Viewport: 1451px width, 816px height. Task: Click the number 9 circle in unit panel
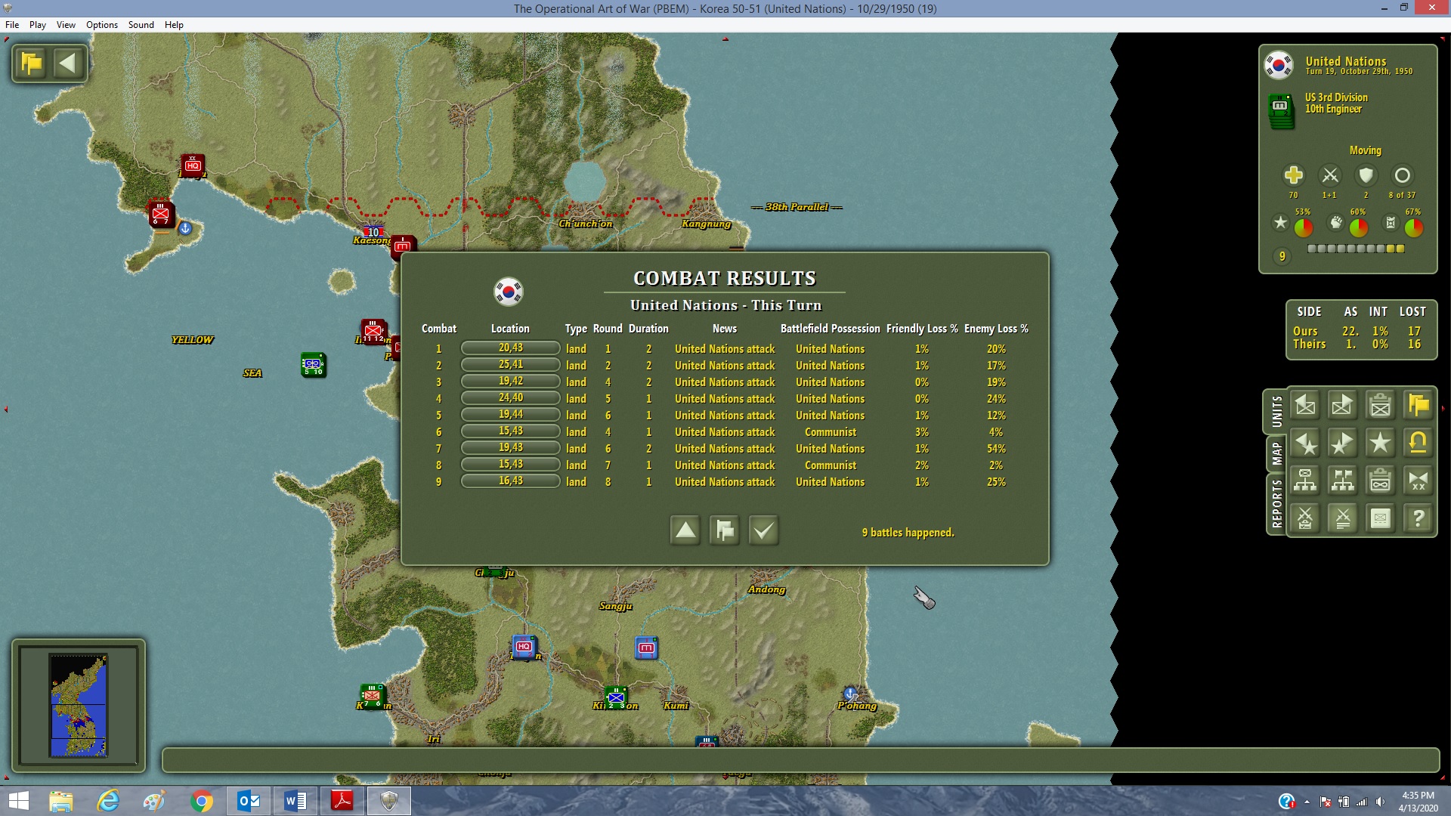pos(1282,257)
